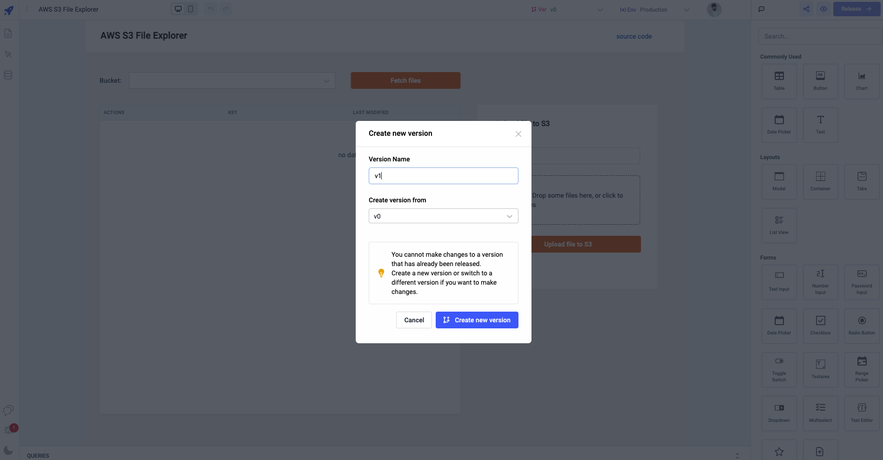Open the datasources database icon
Screen dimensions: 883x460
coord(8,75)
